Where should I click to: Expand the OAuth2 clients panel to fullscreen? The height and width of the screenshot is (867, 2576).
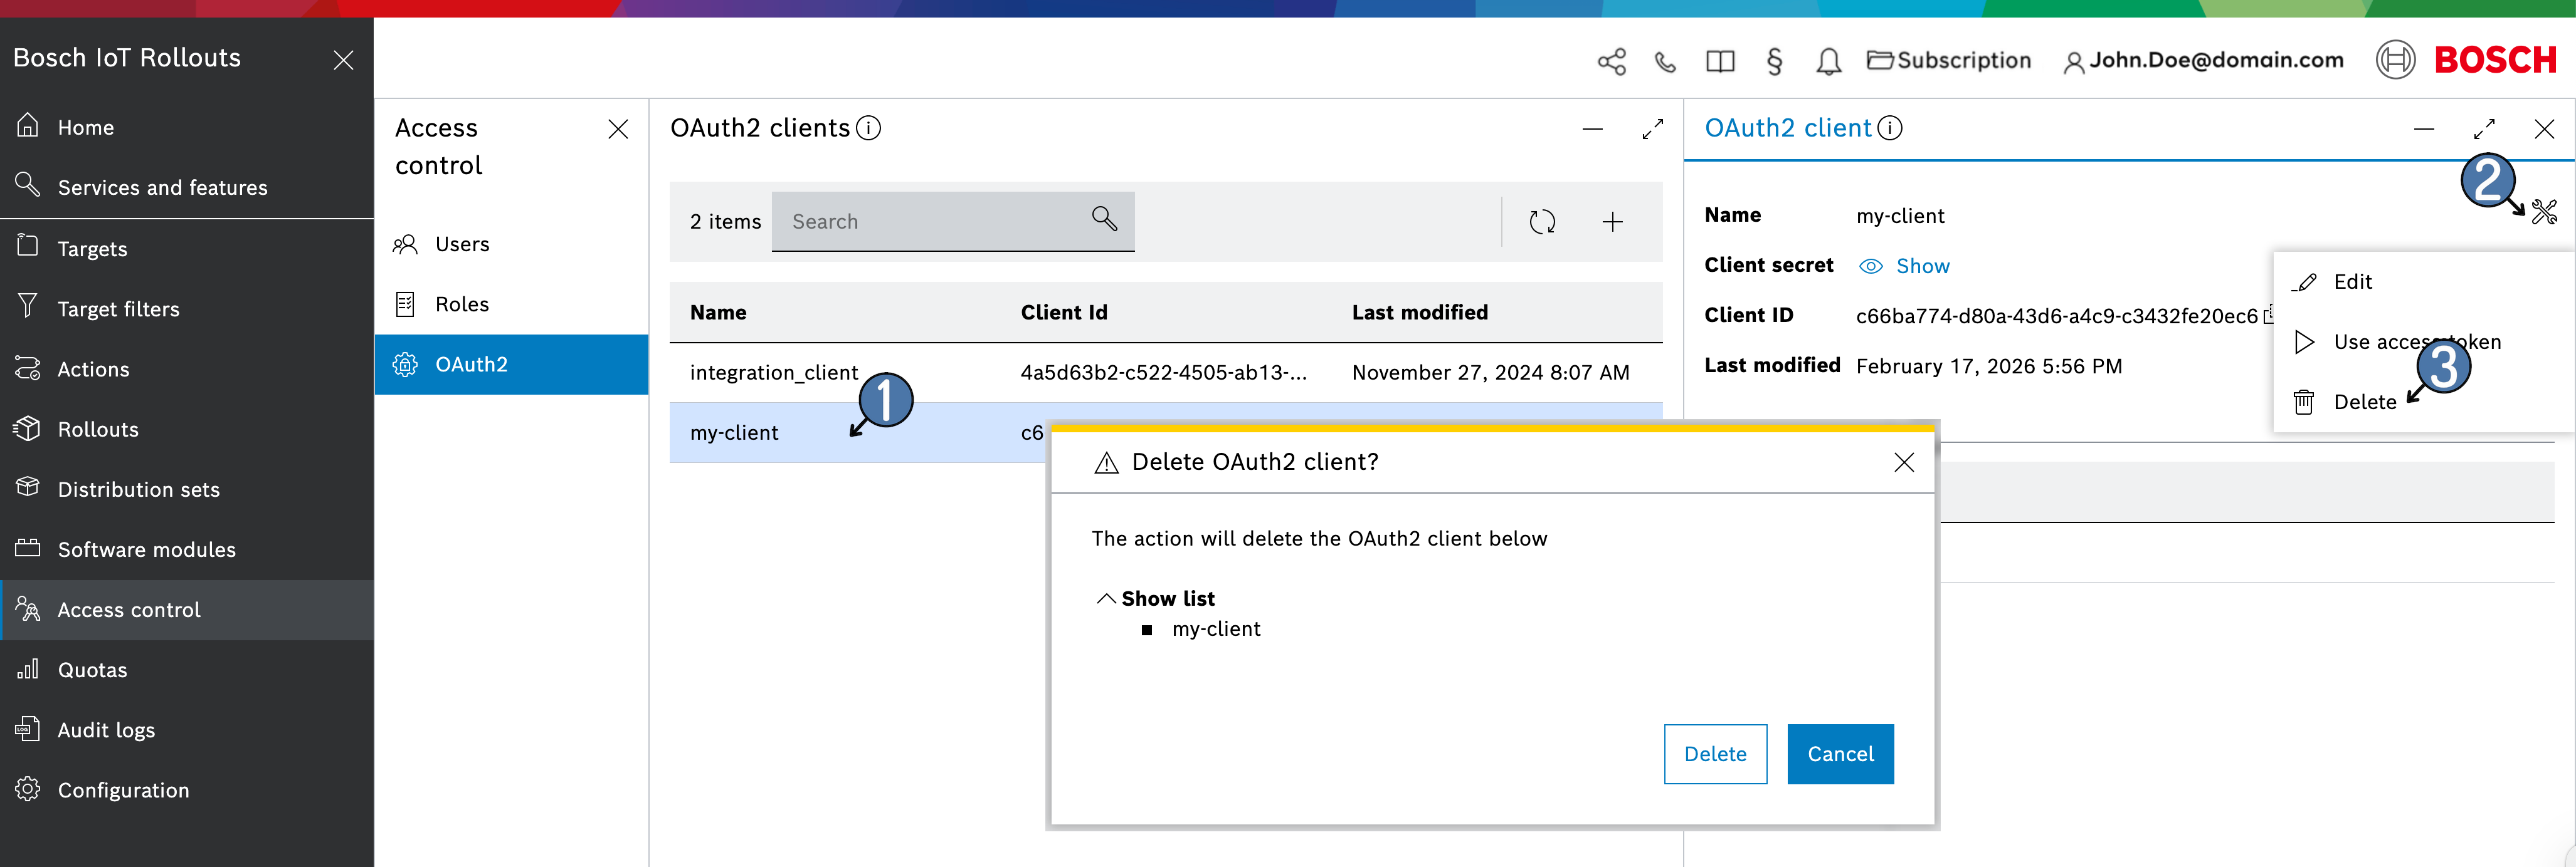click(1652, 129)
